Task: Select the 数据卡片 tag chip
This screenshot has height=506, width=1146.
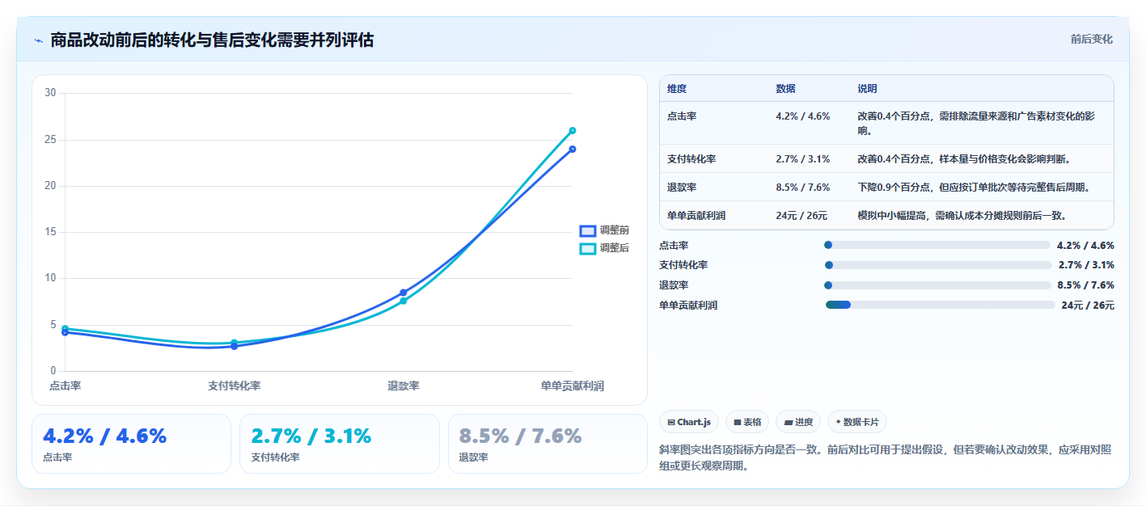Action: click(857, 422)
